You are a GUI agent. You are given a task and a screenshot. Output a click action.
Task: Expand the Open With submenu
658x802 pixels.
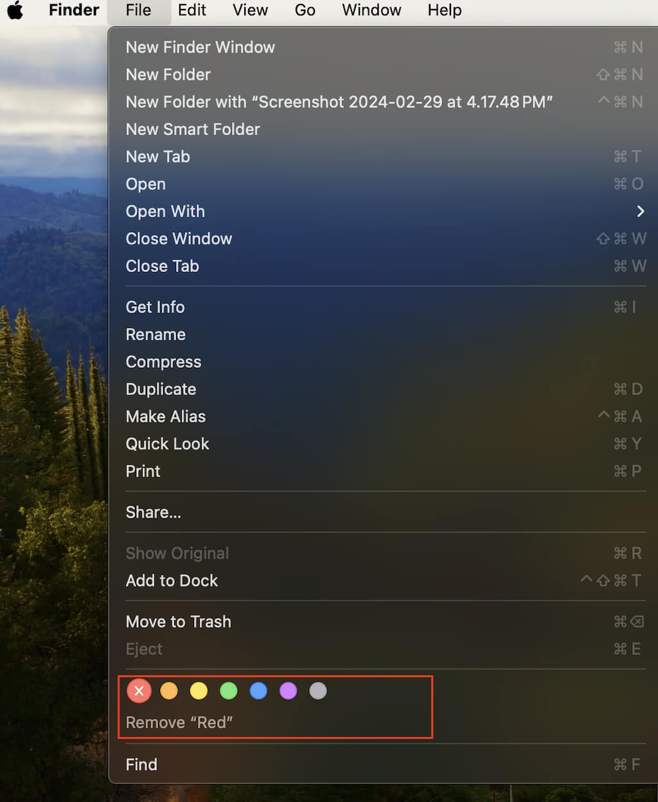click(384, 211)
